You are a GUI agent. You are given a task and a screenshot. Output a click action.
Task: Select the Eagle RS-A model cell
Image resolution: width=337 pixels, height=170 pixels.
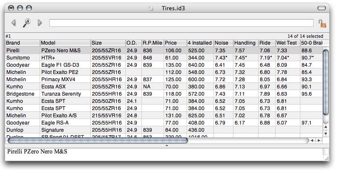(65, 123)
